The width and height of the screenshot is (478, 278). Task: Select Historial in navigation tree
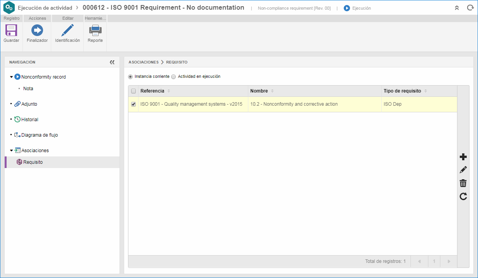coord(30,120)
